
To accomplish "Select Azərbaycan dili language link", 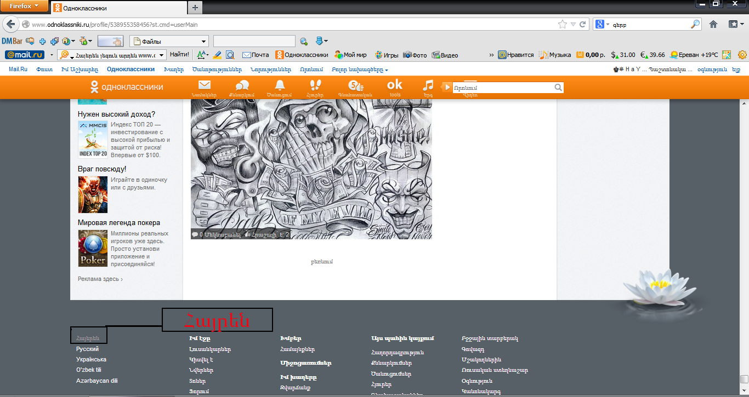I will (x=97, y=381).
